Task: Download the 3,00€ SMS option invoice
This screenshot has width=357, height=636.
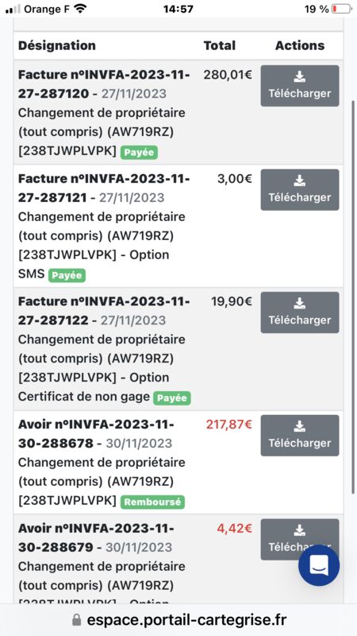Action: 300,190
